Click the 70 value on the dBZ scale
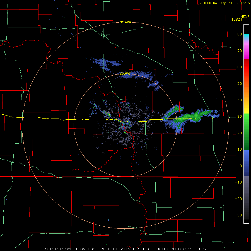 [240, 51]
